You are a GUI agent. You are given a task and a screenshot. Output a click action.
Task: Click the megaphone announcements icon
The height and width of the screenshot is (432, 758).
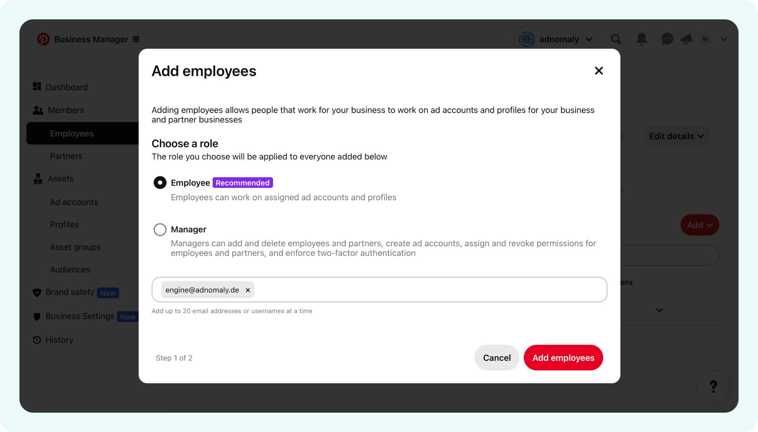click(x=686, y=39)
